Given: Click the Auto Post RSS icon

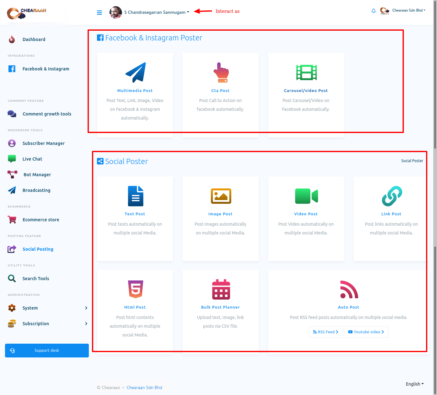Looking at the screenshot, I should point(349,289).
